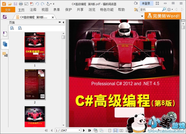This screenshot has width=186, height=134.
Task: Select page 2 thumbnail
Action: [x=35, y=84]
